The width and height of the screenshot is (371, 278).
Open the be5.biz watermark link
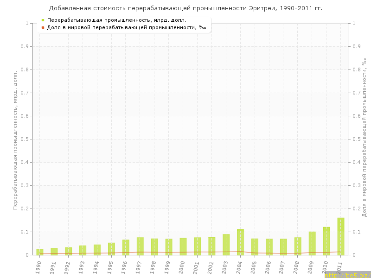pos(347,275)
